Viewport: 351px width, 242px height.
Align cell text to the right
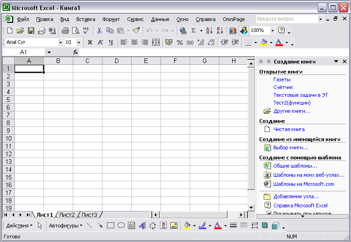tap(145, 42)
